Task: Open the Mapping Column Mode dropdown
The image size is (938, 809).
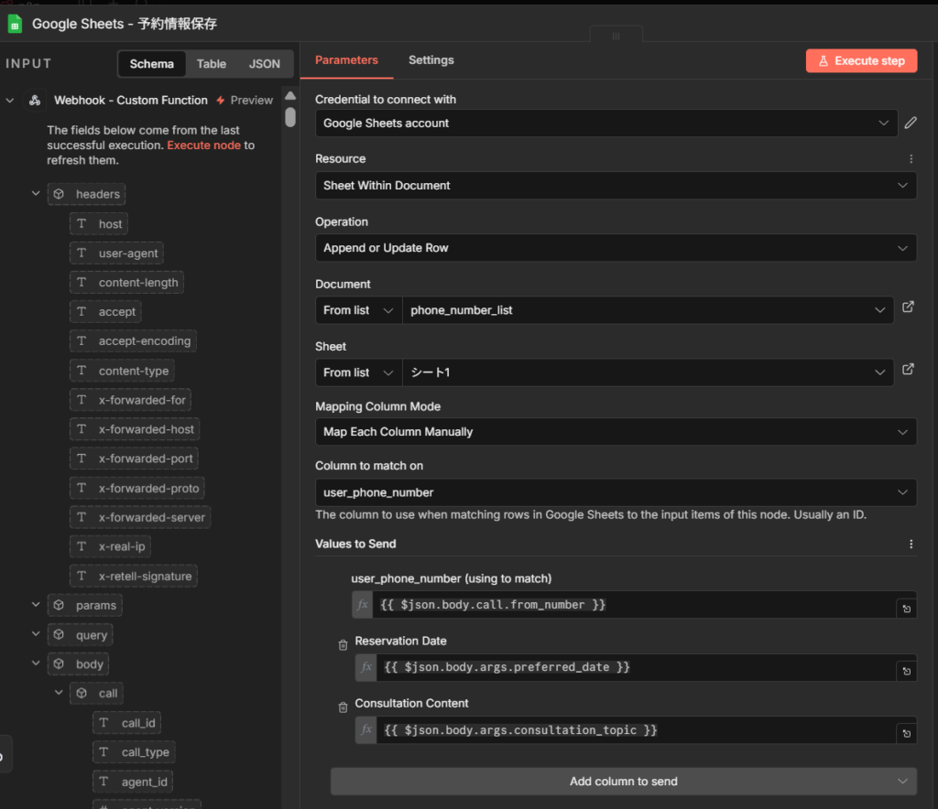Action: [615, 432]
